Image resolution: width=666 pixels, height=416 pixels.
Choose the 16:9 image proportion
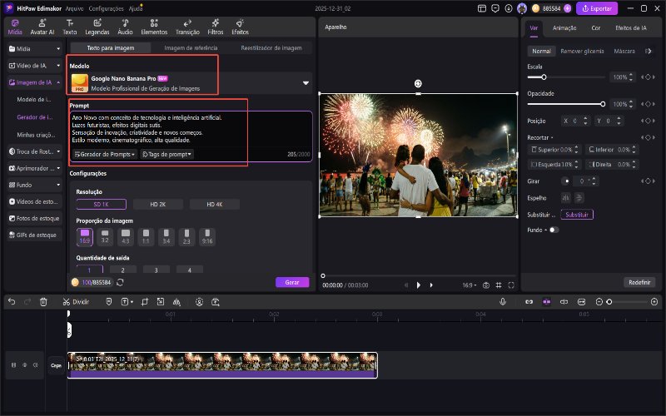[85, 237]
